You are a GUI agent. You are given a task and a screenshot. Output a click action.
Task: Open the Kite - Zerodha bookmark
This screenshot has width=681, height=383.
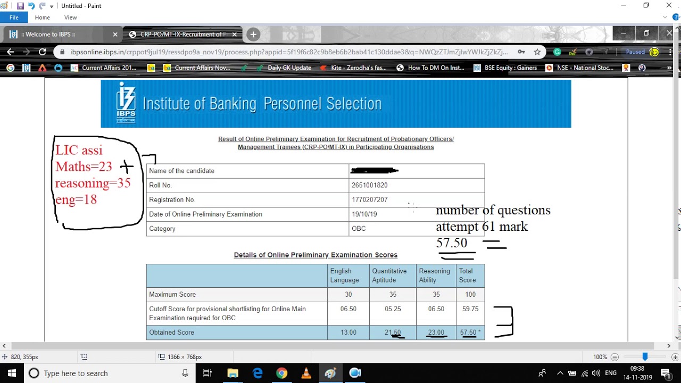[353, 68]
